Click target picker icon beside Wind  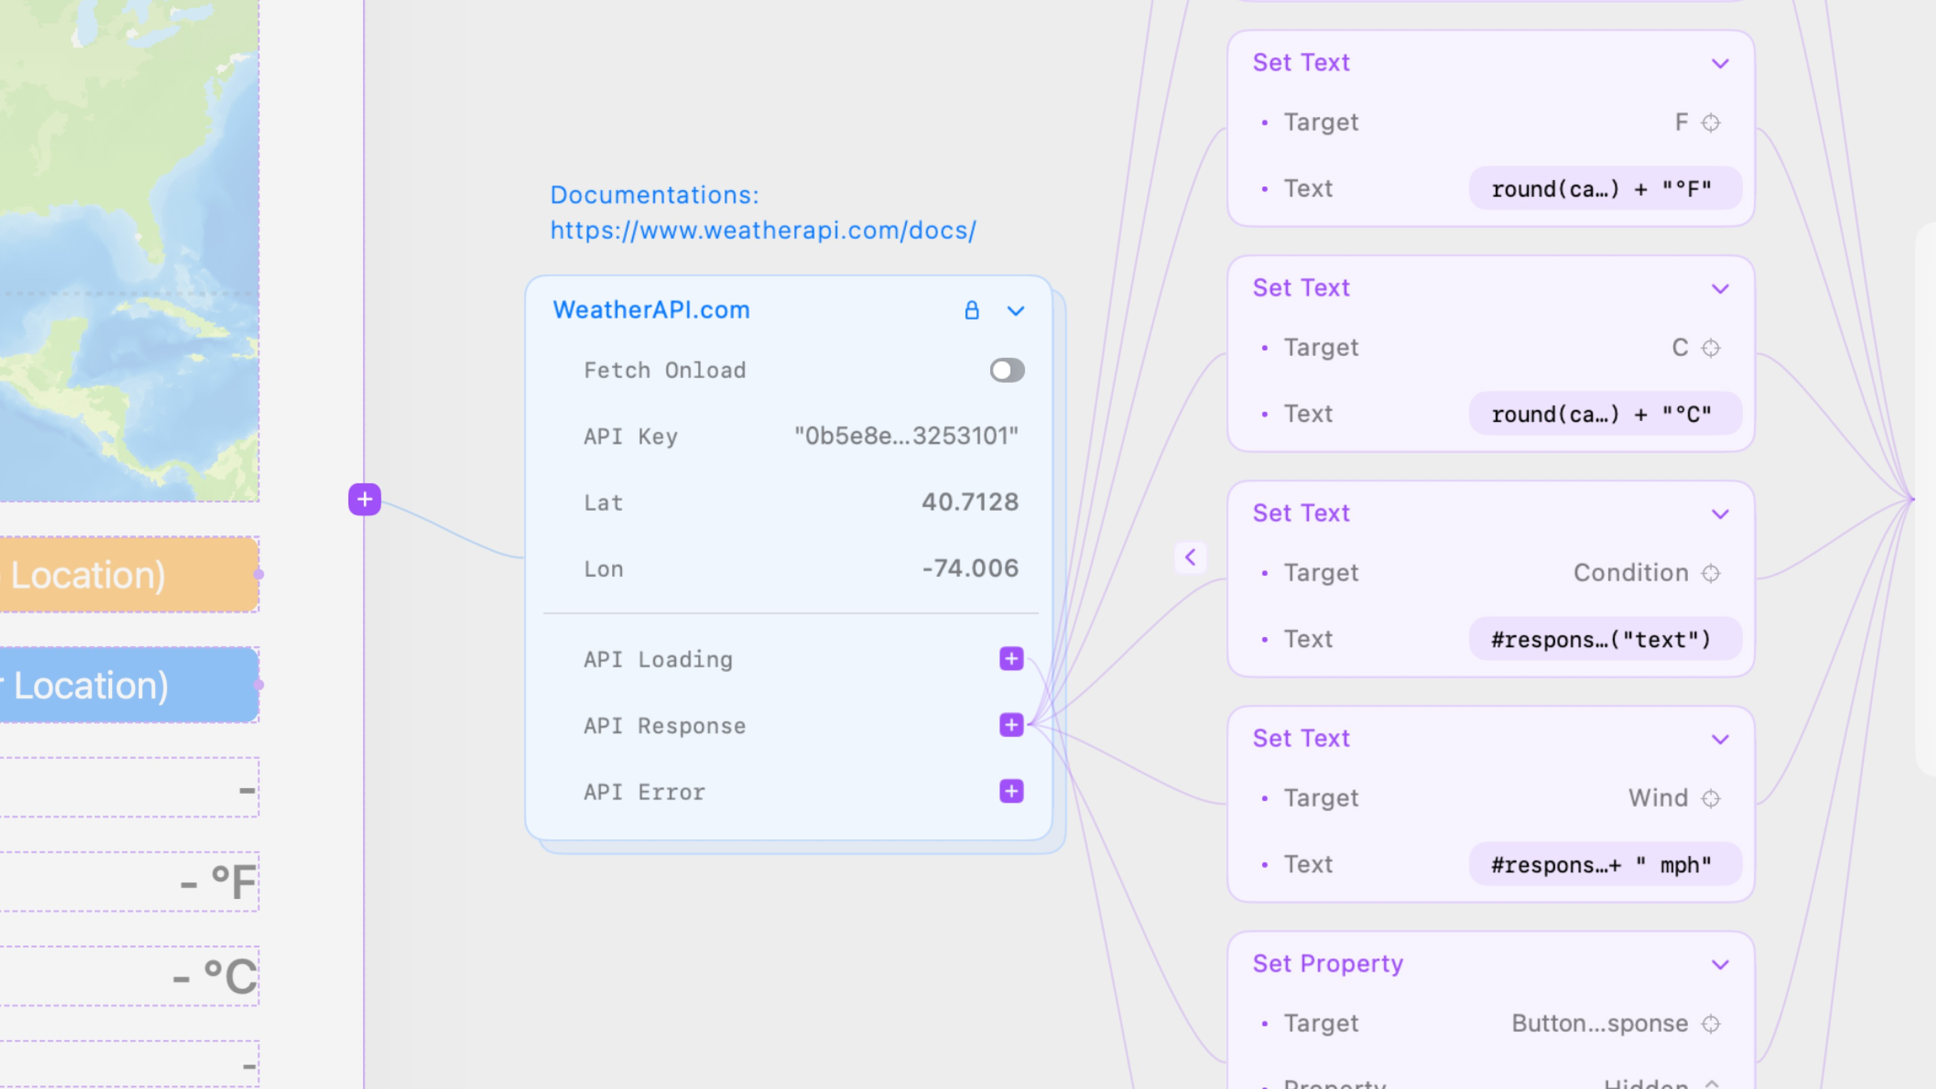(x=1711, y=798)
